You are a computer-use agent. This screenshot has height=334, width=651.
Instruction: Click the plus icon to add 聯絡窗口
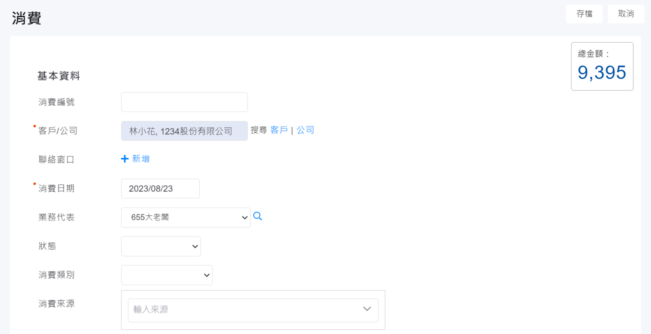pyautogui.click(x=125, y=159)
